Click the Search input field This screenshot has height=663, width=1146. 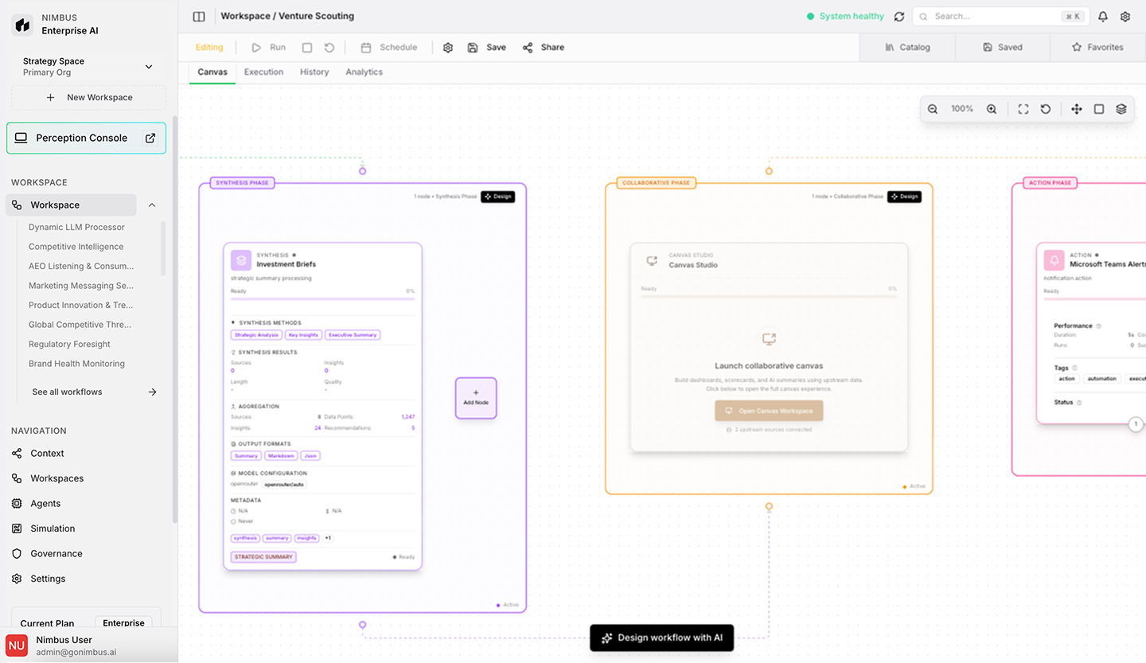click(x=995, y=16)
